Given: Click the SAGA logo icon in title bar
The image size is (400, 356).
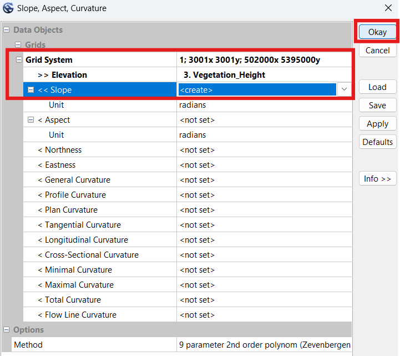Looking at the screenshot, I should [8, 8].
